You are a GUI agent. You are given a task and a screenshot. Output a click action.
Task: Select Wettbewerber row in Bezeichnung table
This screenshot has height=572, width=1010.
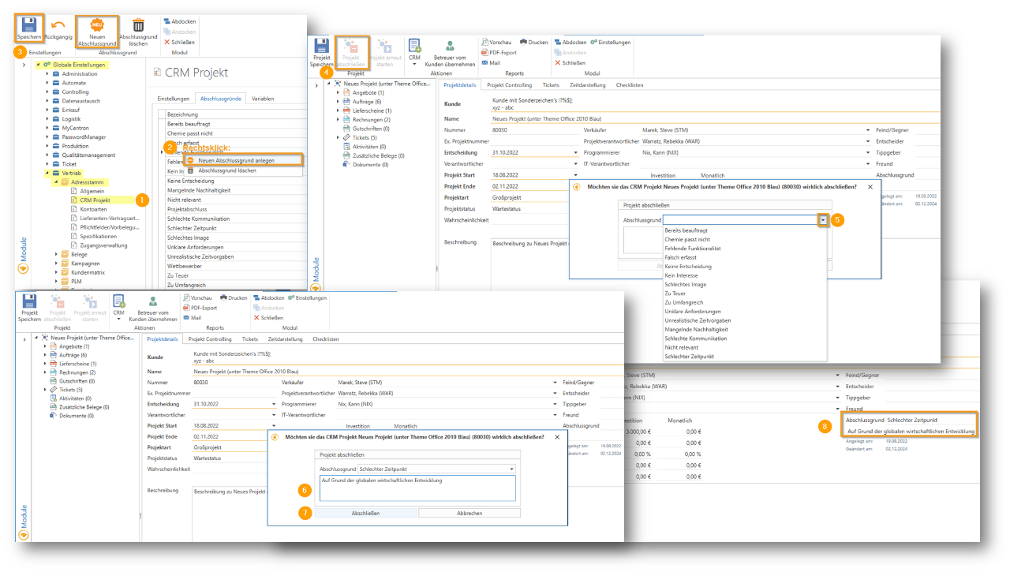[186, 265]
